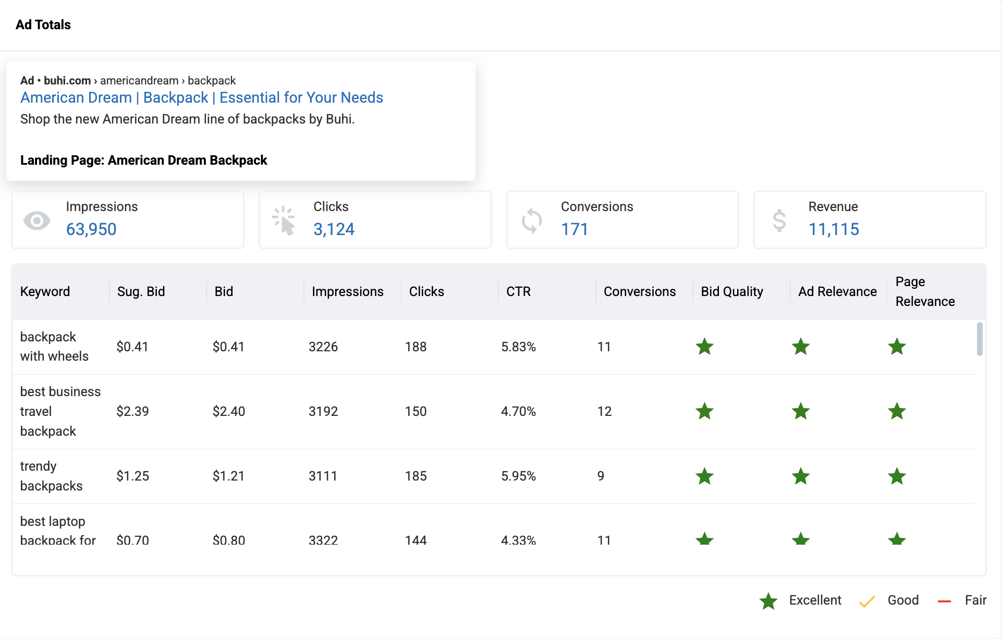
Task: Click Page Relevance star for best business travel backpack
Action: [897, 411]
